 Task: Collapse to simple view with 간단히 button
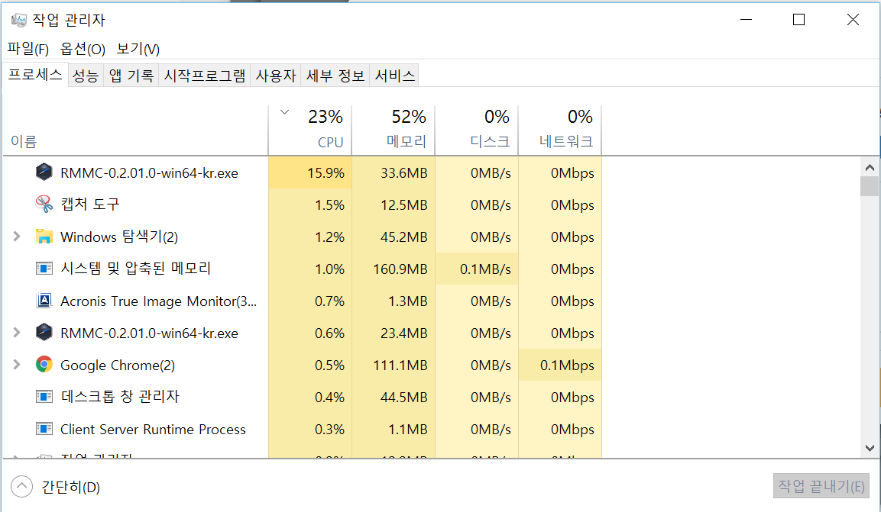[23, 487]
